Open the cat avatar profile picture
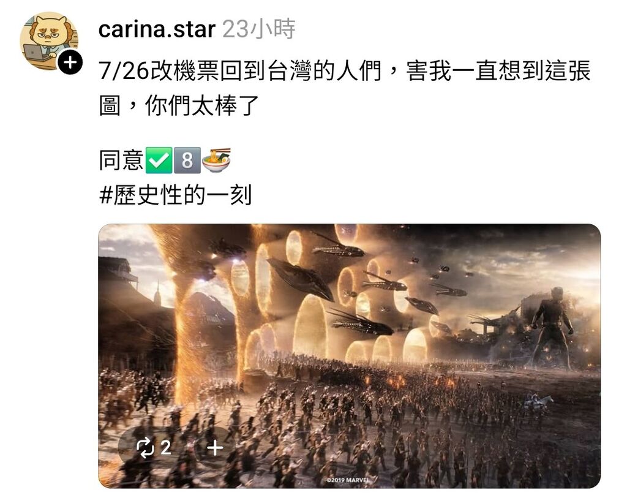This screenshot has width=627, height=495. click(49, 41)
